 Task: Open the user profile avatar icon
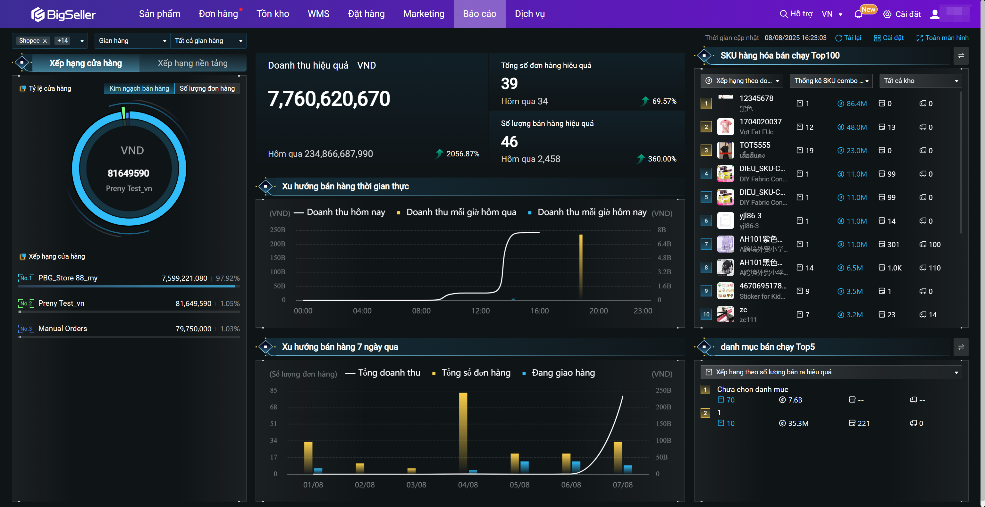coord(935,14)
